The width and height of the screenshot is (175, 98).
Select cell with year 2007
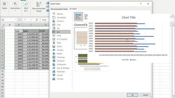click(x=19, y=53)
